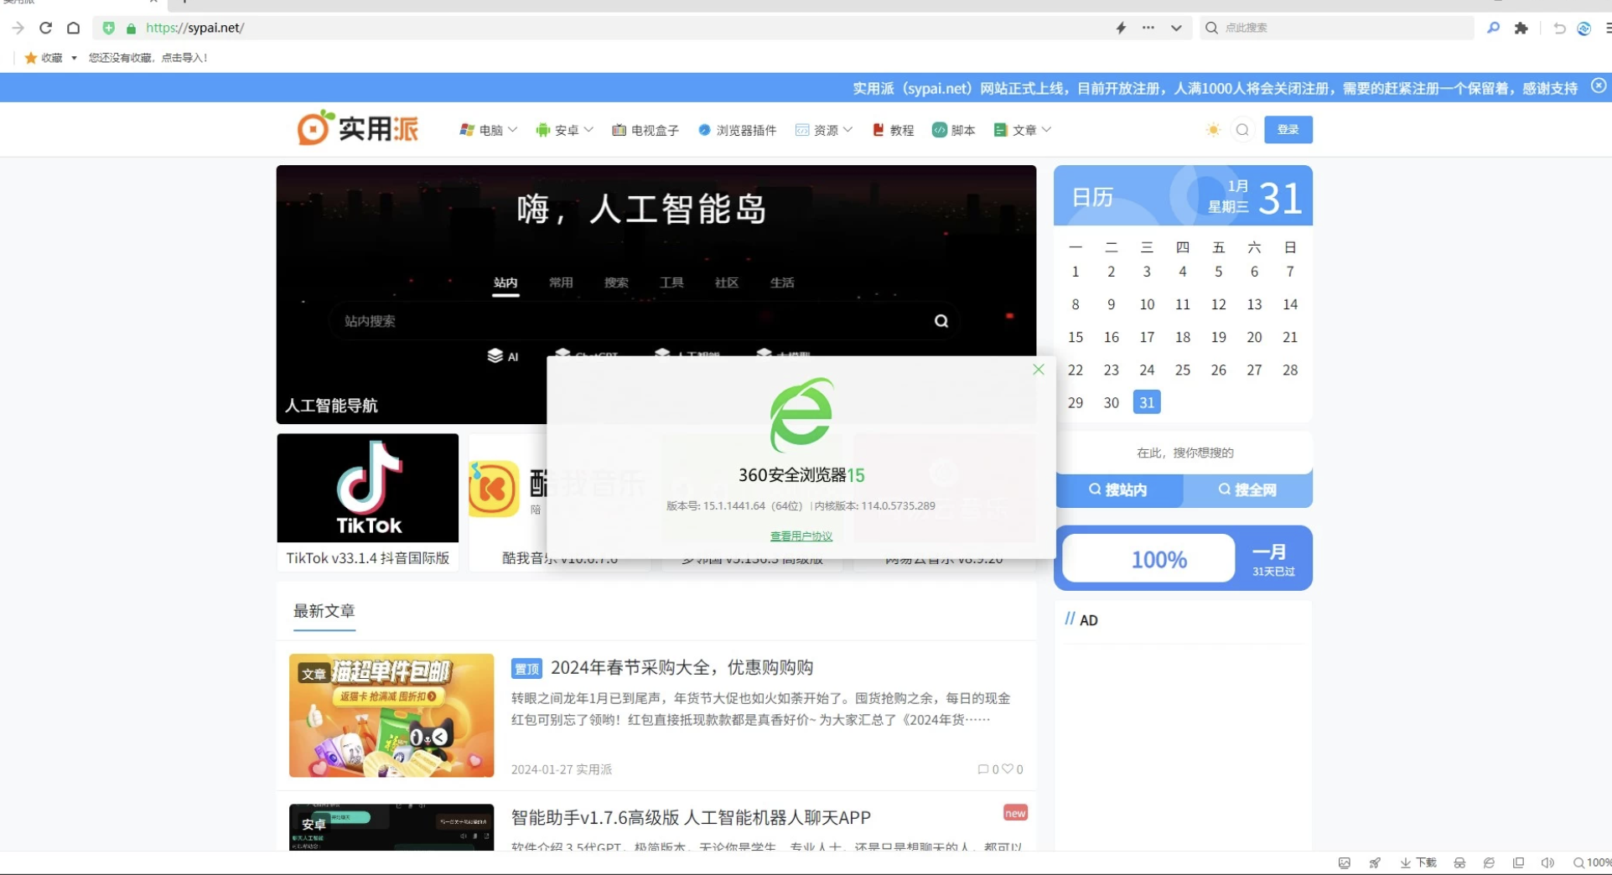Click the lightning speed mode icon
This screenshot has height=875, width=1612.
point(1121,28)
